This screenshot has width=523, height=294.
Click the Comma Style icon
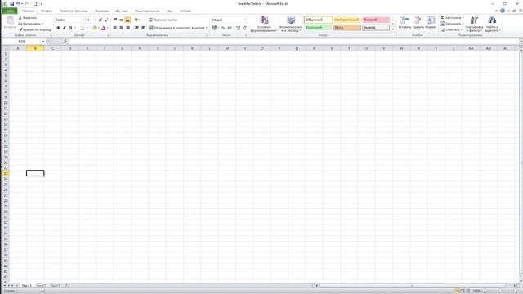coord(230,28)
